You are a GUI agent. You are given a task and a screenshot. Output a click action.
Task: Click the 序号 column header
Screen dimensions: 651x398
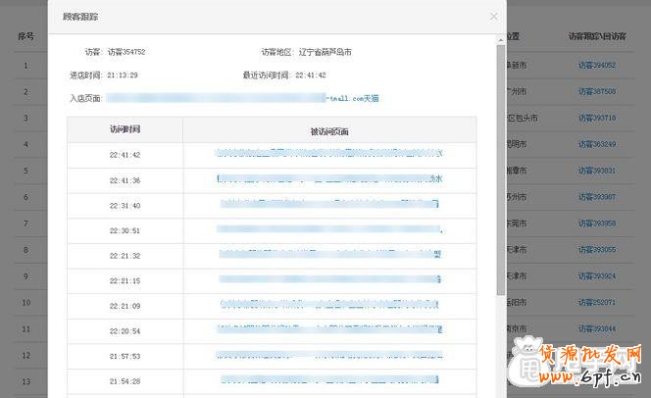25,37
